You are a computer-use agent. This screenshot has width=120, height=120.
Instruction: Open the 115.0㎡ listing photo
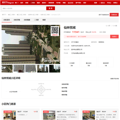(x=10, y=115)
